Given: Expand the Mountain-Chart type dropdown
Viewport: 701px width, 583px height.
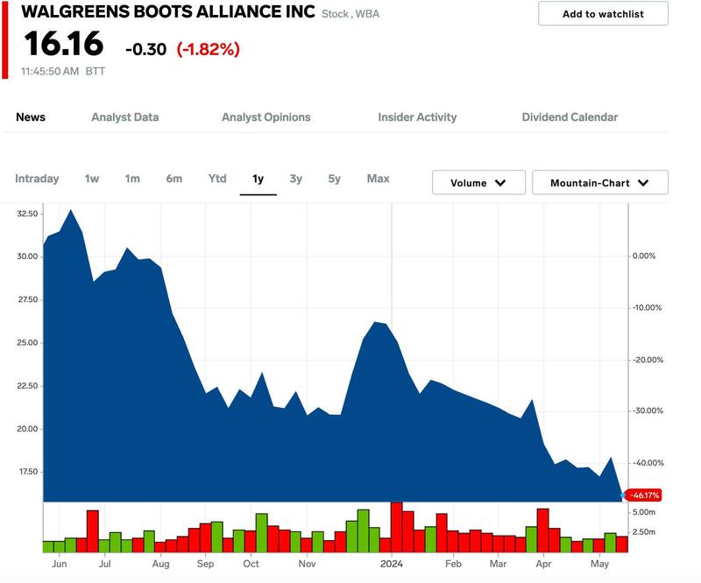Looking at the screenshot, I should [x=600, y=183].
